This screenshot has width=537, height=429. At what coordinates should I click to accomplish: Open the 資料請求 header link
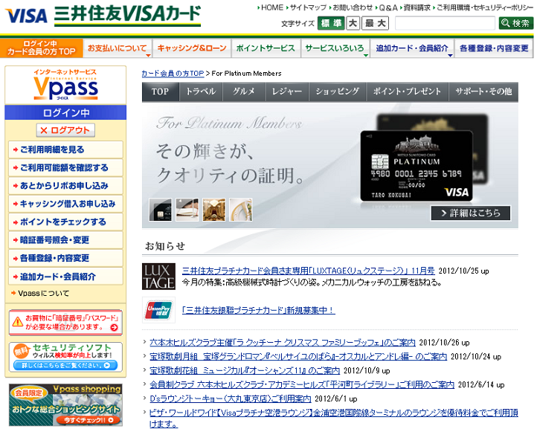pyautogui.click(x=417, y=7)
